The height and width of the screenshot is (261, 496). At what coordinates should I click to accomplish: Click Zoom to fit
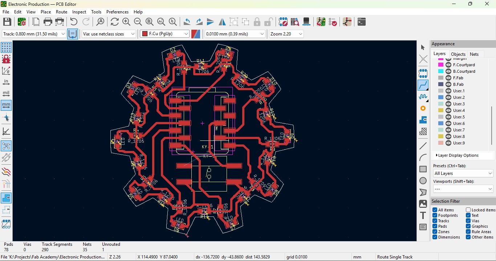click(x=150, y=22)
